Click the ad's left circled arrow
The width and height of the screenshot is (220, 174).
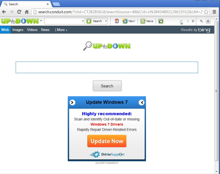[72, 102]
